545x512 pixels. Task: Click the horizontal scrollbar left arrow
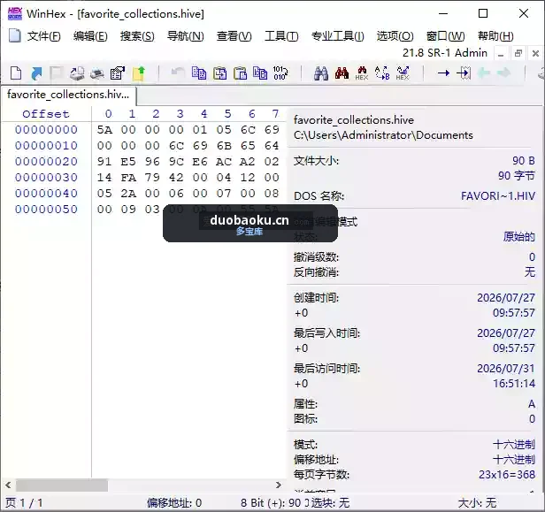coord(8,485)
